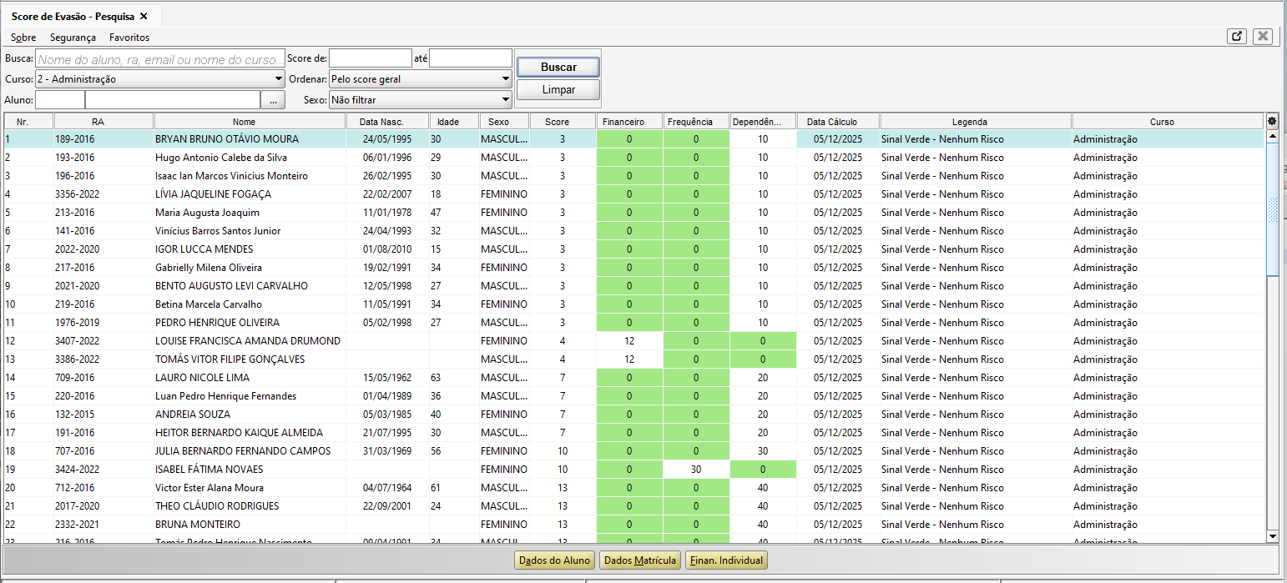
Task: Click the table scrollbar down arrow
Action: pos(1273,535)
